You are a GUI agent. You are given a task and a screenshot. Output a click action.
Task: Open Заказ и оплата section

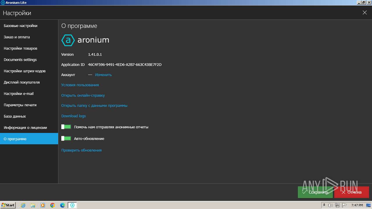tap(29, 37)
